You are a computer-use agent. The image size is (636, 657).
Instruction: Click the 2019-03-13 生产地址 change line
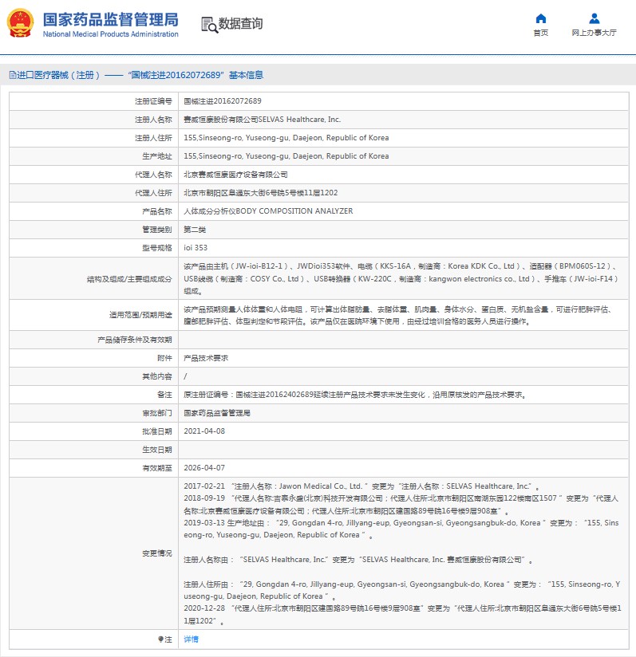click(401, 529)
